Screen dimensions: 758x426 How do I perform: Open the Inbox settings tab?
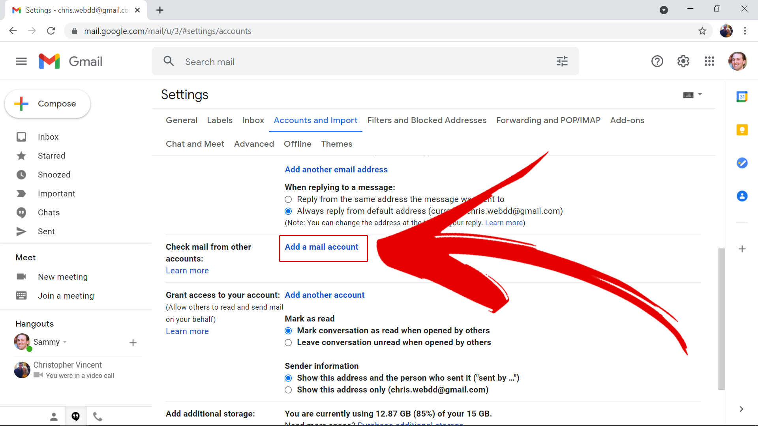click(253, 120)
